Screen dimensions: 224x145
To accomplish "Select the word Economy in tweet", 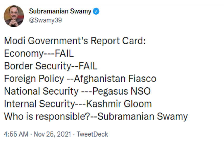I will [24, 54].
